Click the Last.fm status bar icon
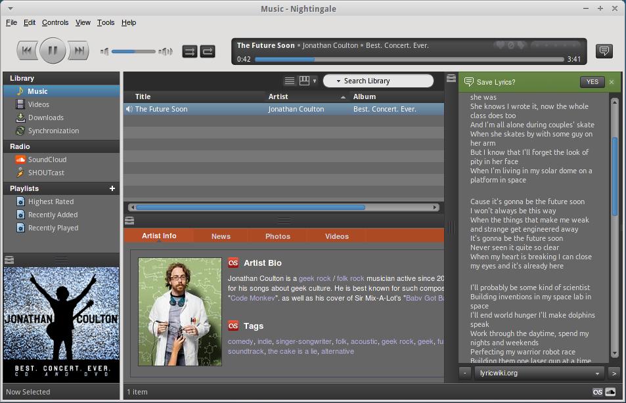The image size is (626, 403). click(x=597, y=392)
